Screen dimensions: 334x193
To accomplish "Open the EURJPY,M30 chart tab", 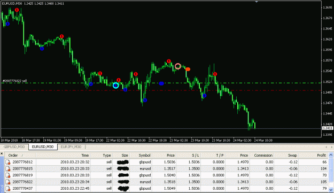I will tap(71, 147).
